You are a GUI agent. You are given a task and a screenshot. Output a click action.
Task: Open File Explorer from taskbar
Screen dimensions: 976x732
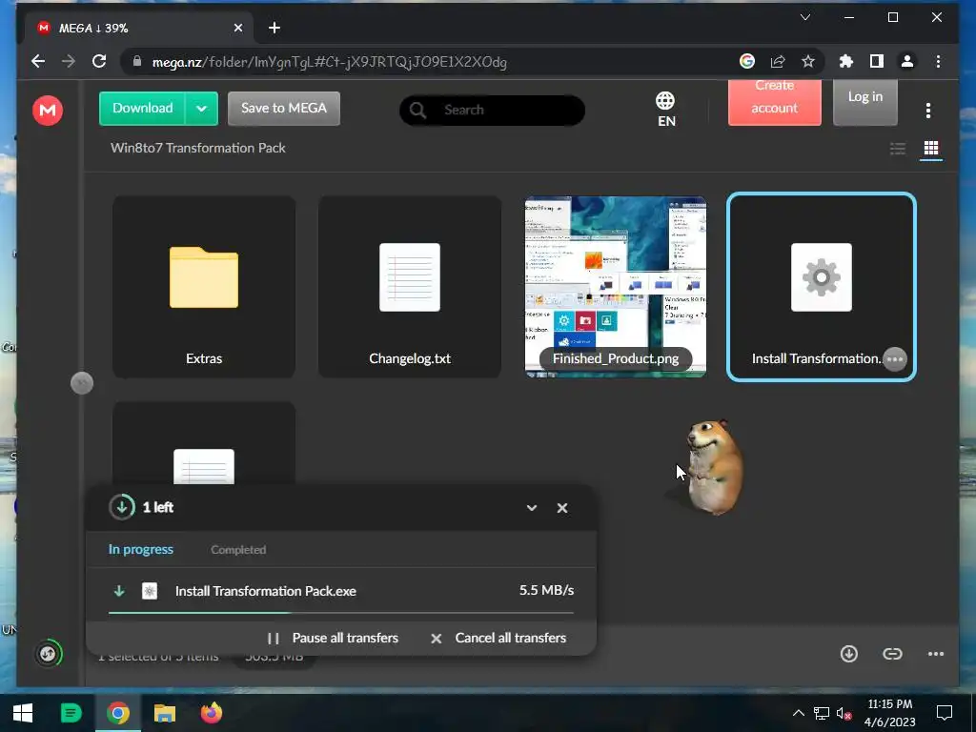click(165, 713)
